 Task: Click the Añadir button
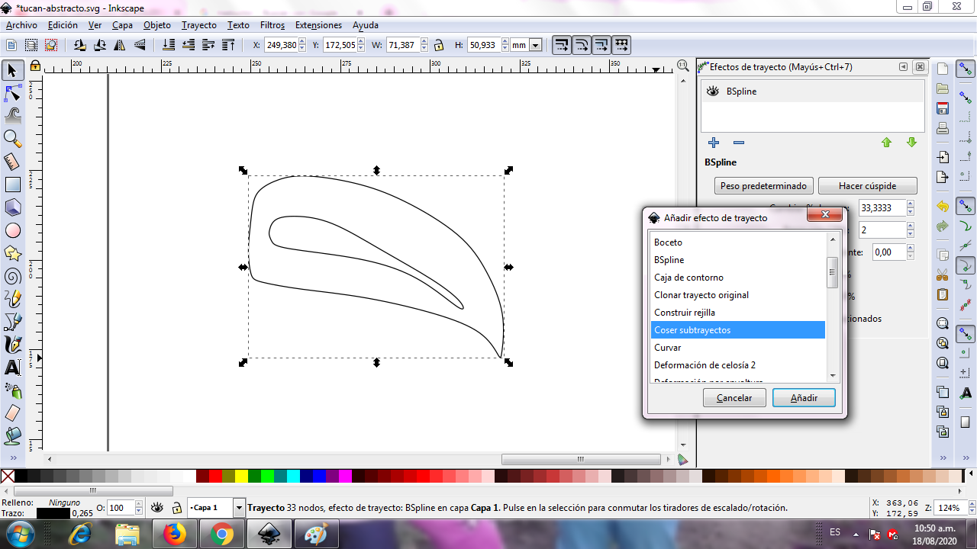(804, 398)
